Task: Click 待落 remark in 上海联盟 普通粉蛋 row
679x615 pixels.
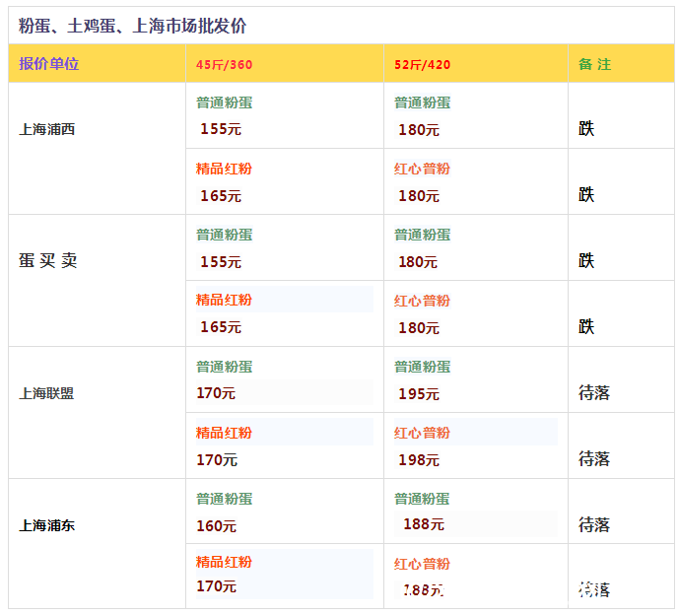Action: click(594, 393)
